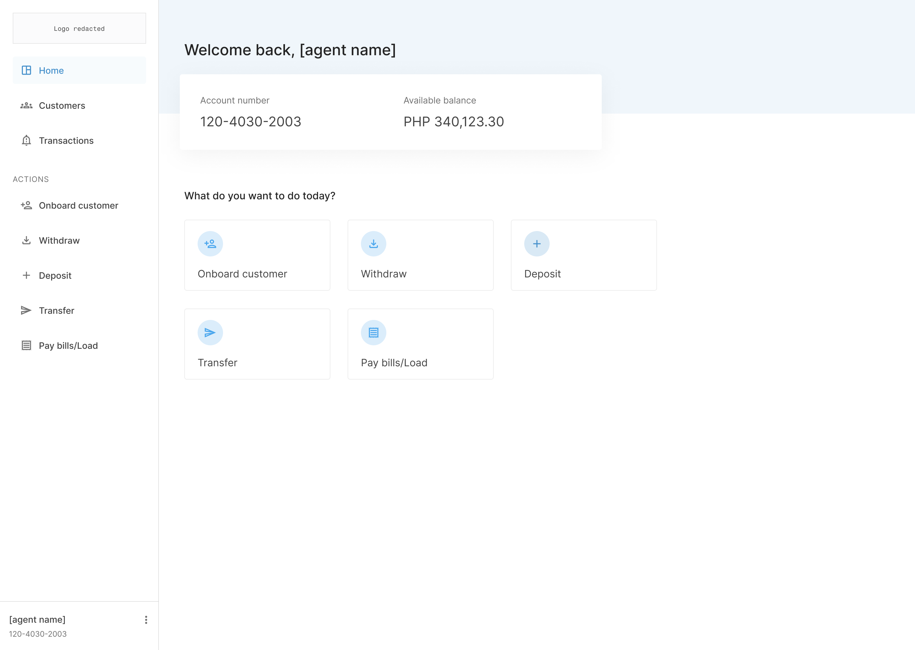Click Deposit in the sidebar Actions list
915x650 pixels.
[55, 275]
